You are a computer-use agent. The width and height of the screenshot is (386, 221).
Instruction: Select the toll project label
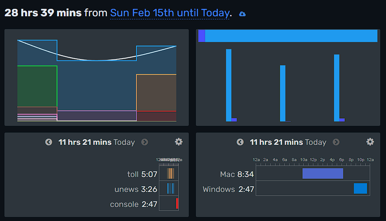click(x=133, y=174)
